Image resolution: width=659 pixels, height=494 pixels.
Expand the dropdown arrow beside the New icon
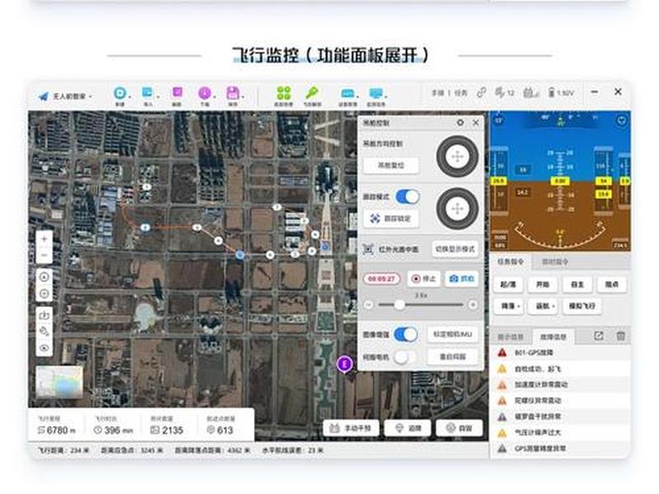pyautogui.click(x=130, y=96)
